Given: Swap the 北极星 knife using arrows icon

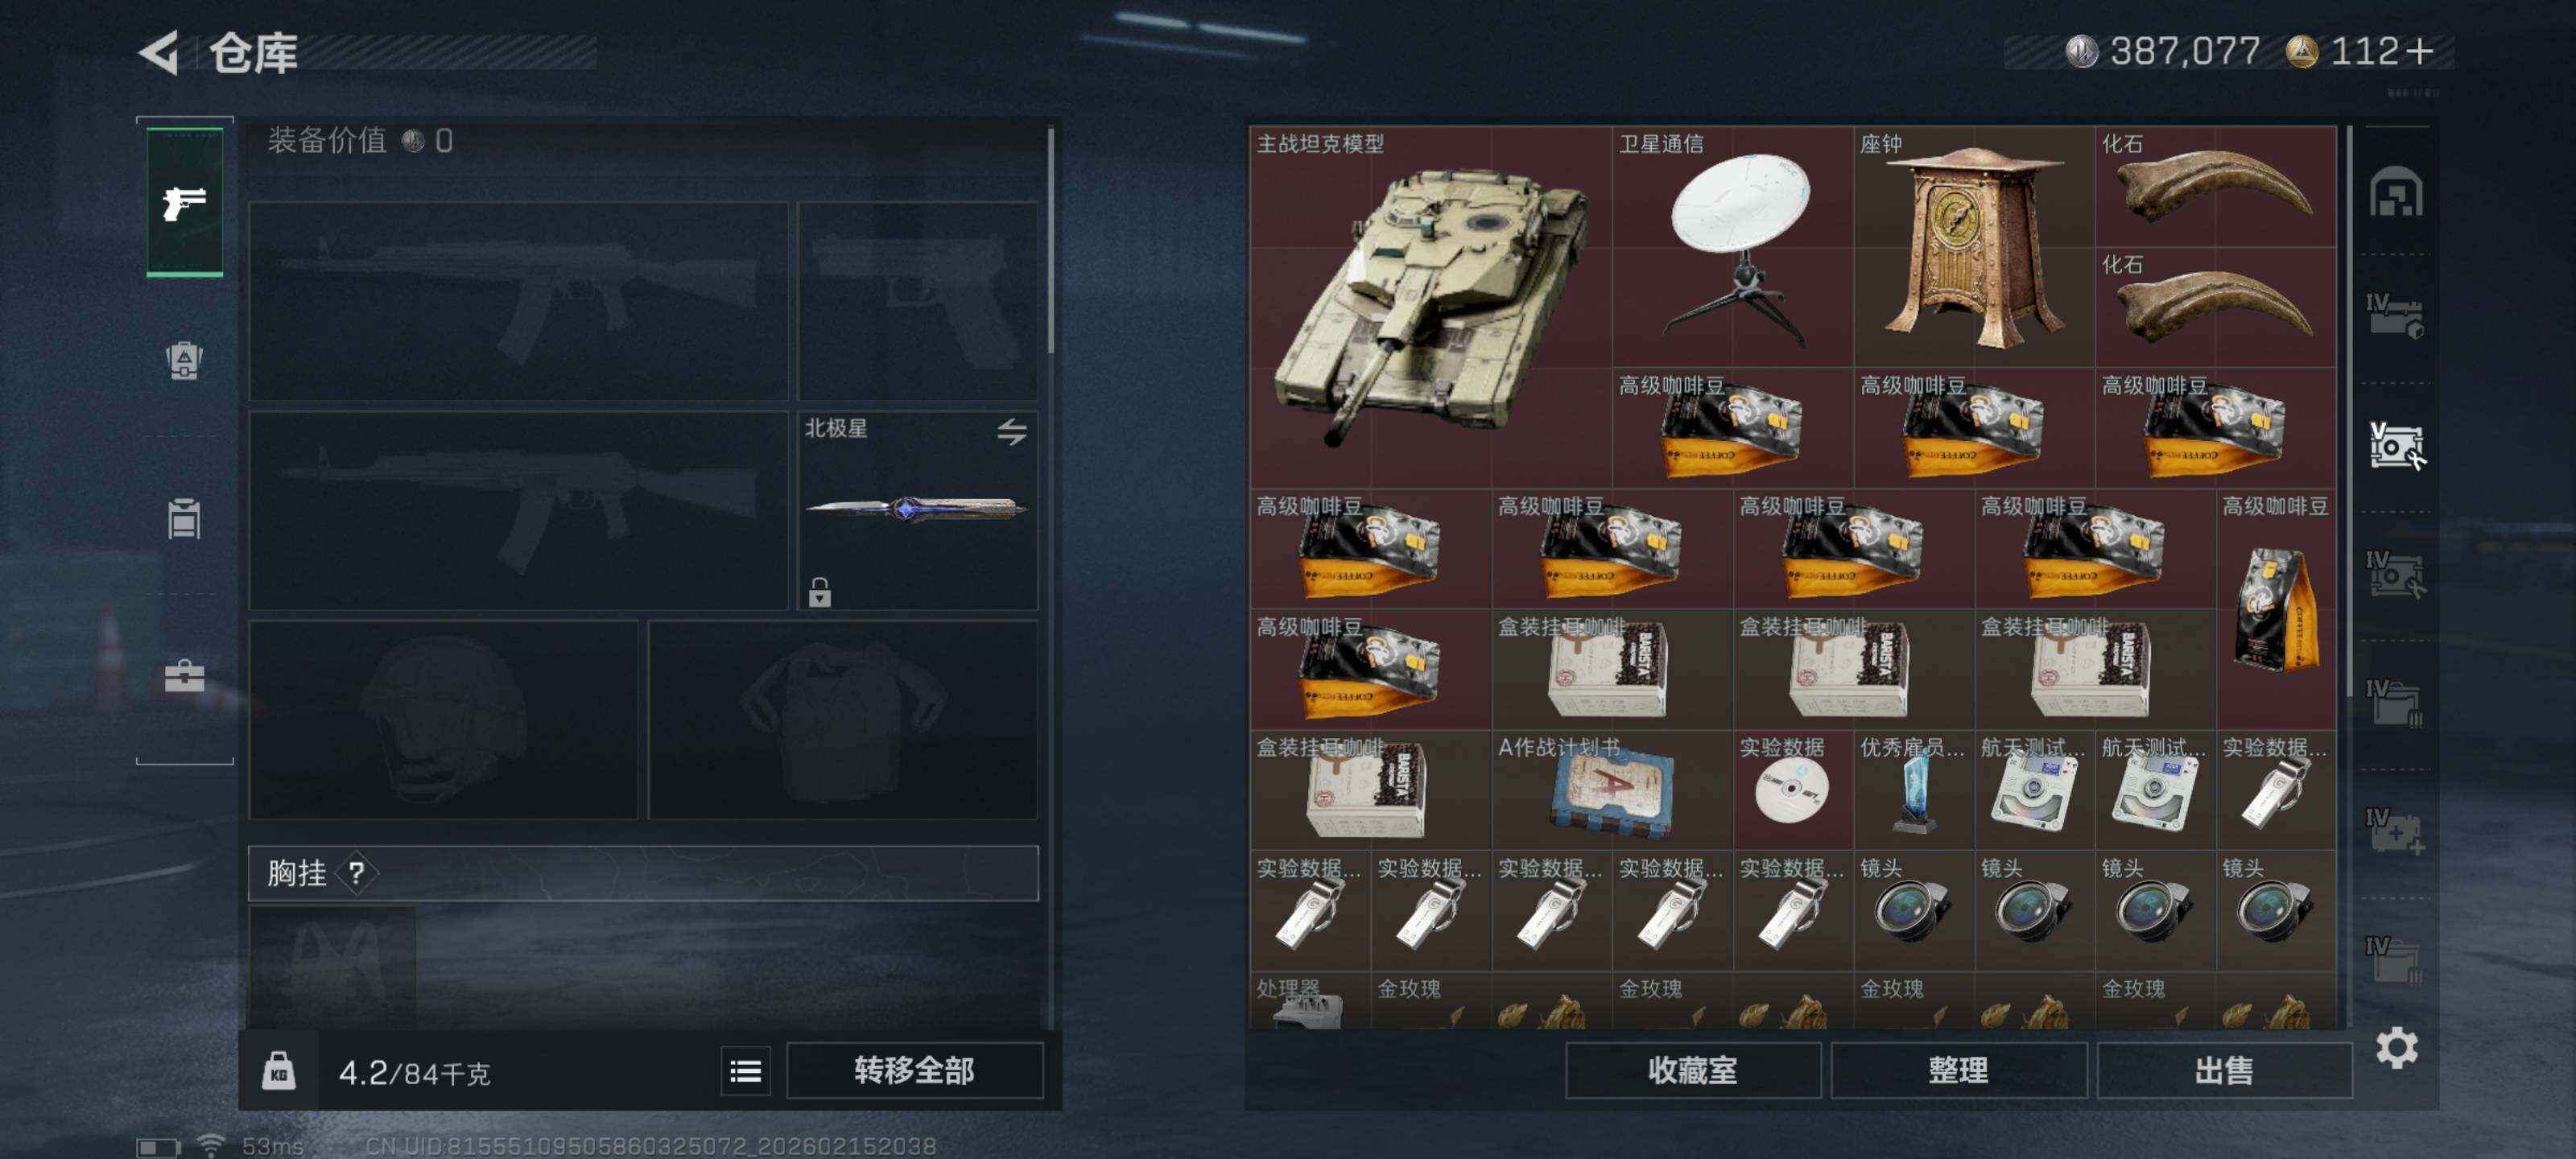Looking at the screenshot, I should [x=1011, y=432].
